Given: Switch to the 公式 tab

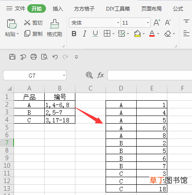Looking at the screenshot, I should tap(178, 9).
